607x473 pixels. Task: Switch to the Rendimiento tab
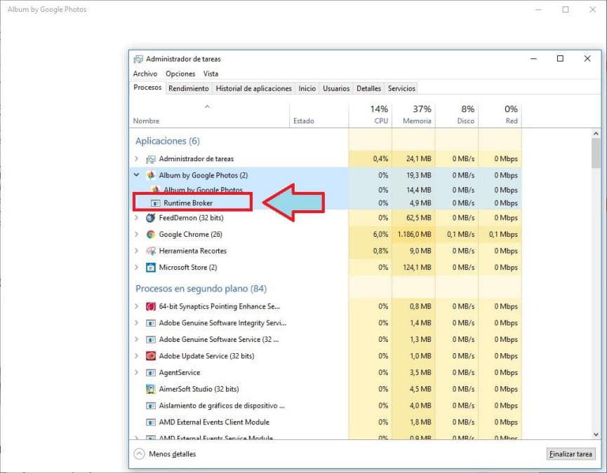pos(188,88)
